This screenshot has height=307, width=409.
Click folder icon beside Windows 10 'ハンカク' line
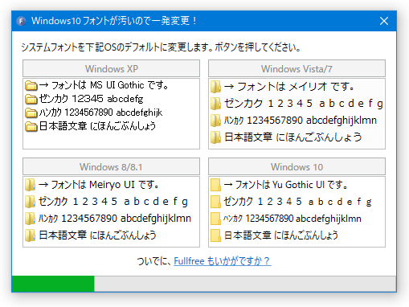[x=215, y=219]
